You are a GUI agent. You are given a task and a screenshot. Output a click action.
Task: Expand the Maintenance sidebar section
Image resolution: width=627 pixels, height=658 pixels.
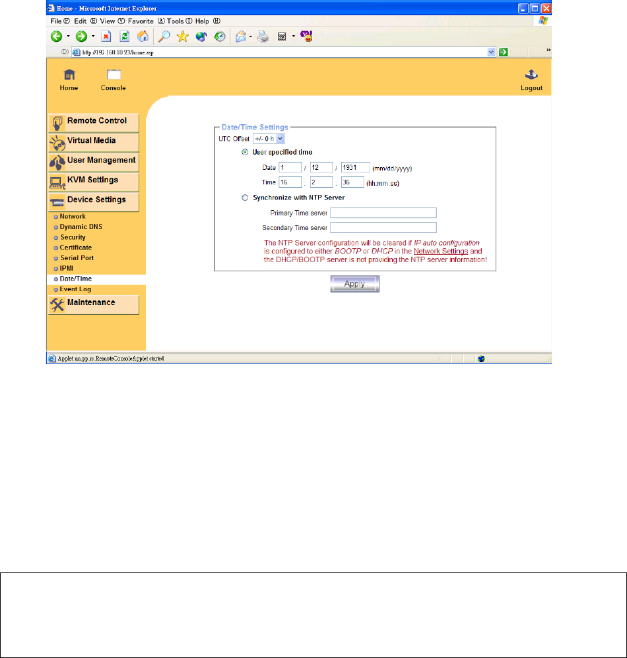pos(93,303)
